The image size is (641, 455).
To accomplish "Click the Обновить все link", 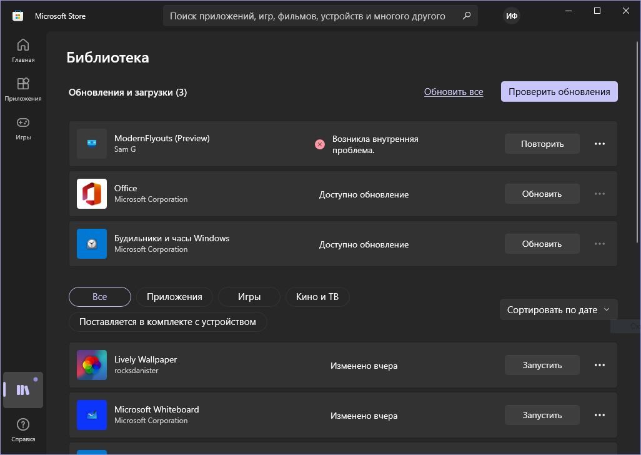I will click(454, 92).
